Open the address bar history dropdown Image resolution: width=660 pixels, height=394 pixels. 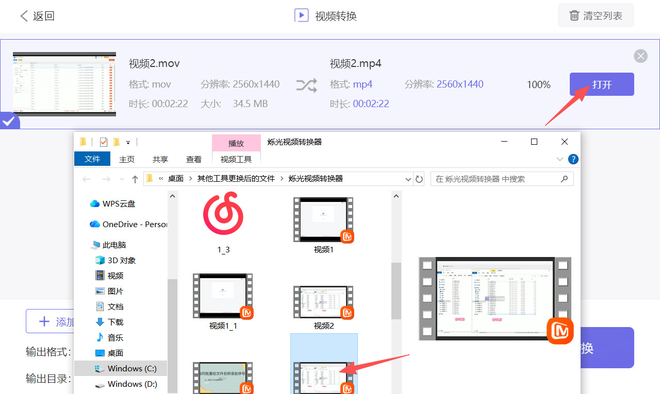[x=408, y=179]
